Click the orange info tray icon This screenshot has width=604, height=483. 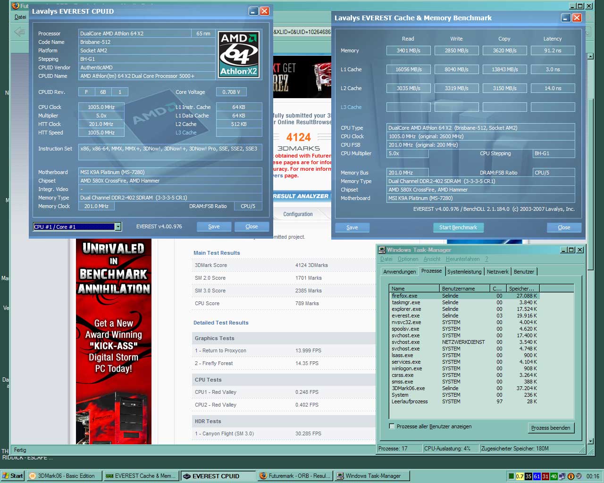click(x=570, y=476)
